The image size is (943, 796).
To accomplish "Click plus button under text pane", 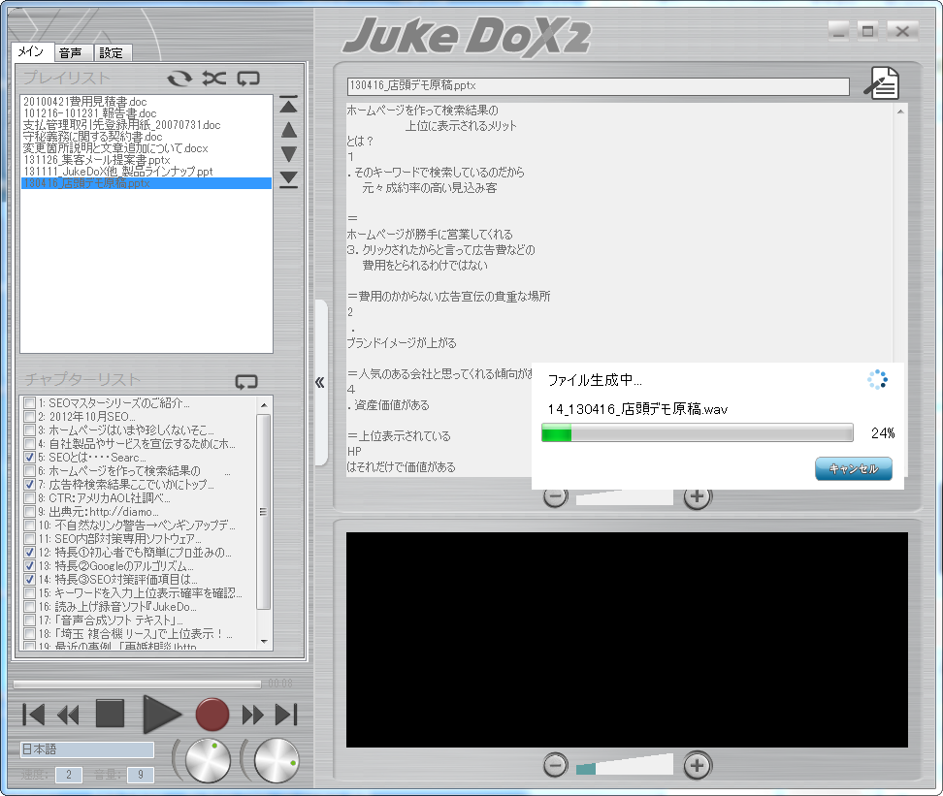I will 697,497.
